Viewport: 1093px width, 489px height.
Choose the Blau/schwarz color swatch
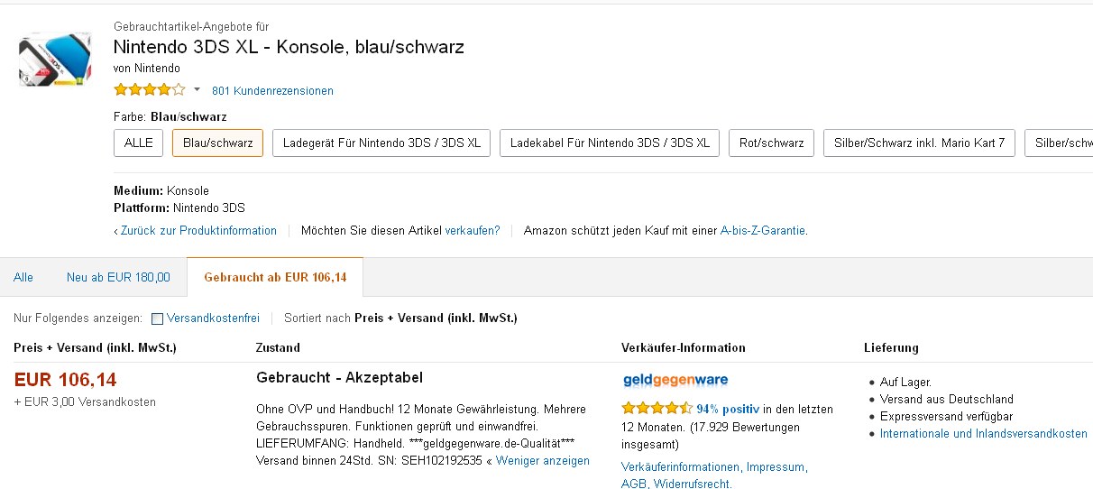click(217, 143)
